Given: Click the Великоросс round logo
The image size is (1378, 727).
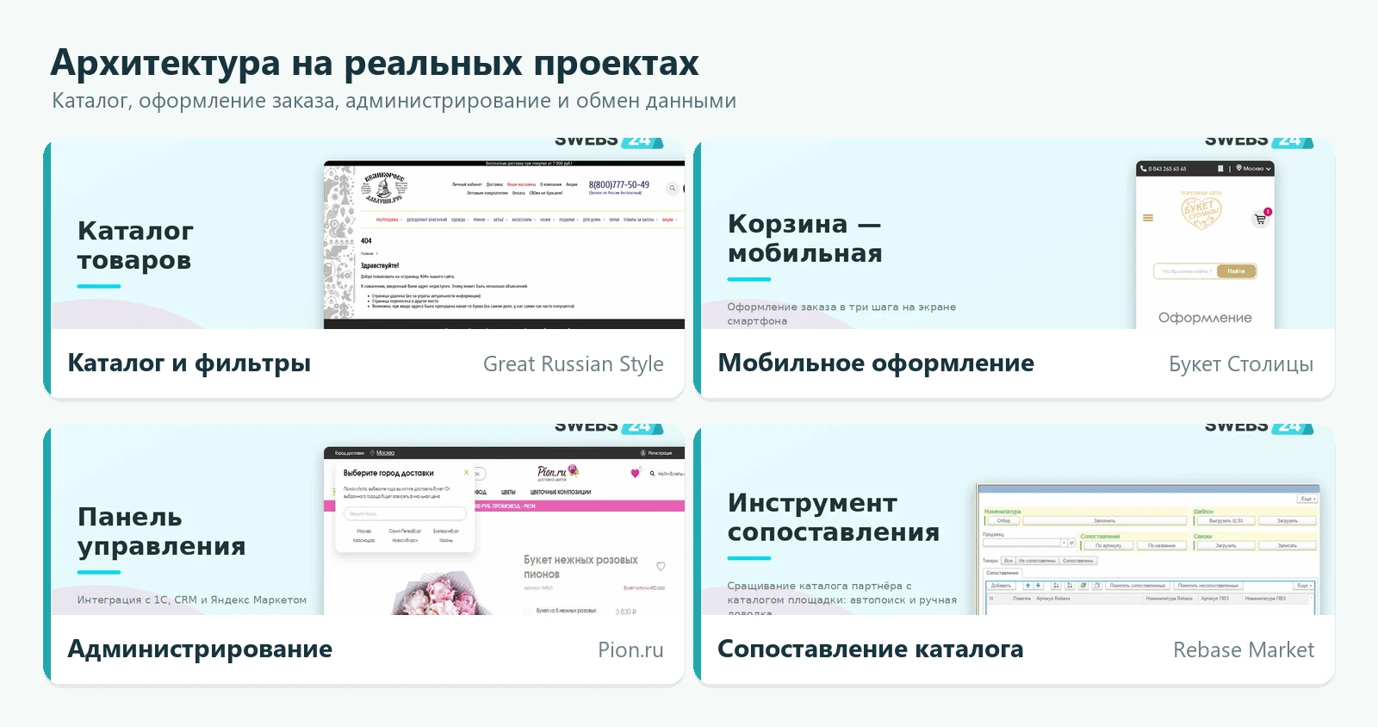Looking at the screenshot, I should pyautogui.click(x=384, y=187).
